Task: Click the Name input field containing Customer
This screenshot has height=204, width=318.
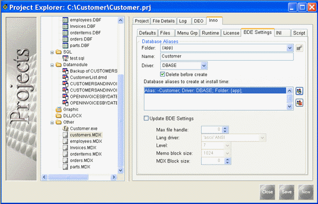Action: pos(227,56)
